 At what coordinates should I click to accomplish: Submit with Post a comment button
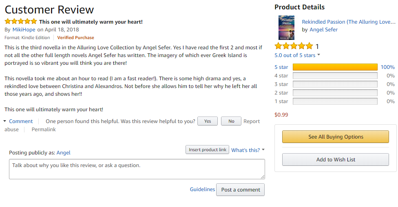240,189
